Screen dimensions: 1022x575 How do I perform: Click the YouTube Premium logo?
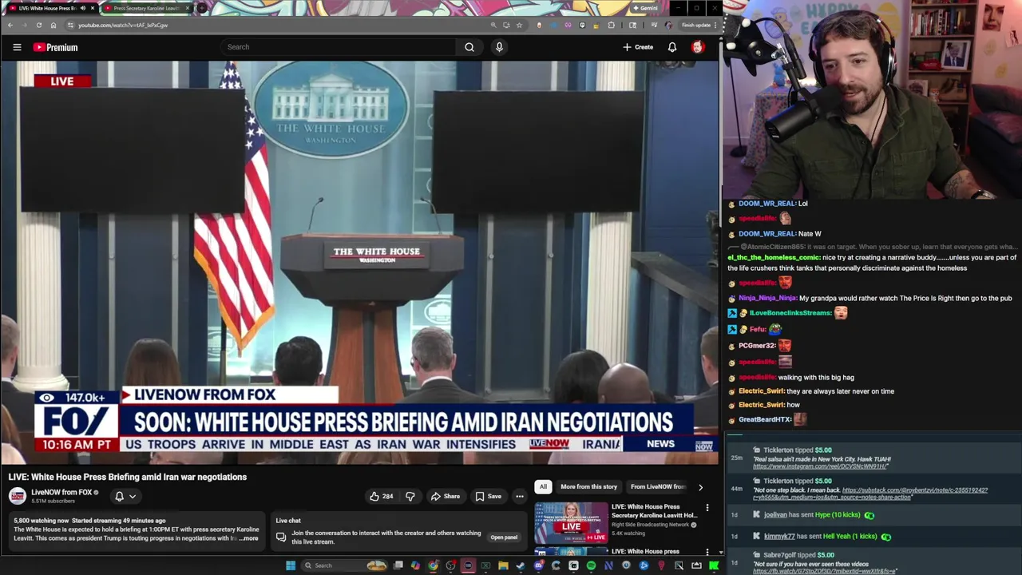pos(55,47)
